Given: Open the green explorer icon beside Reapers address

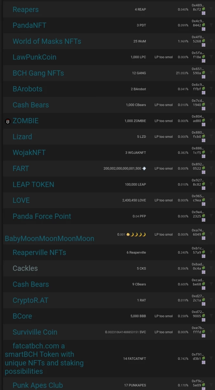Looking at the screenshot, I should (204, 9).
